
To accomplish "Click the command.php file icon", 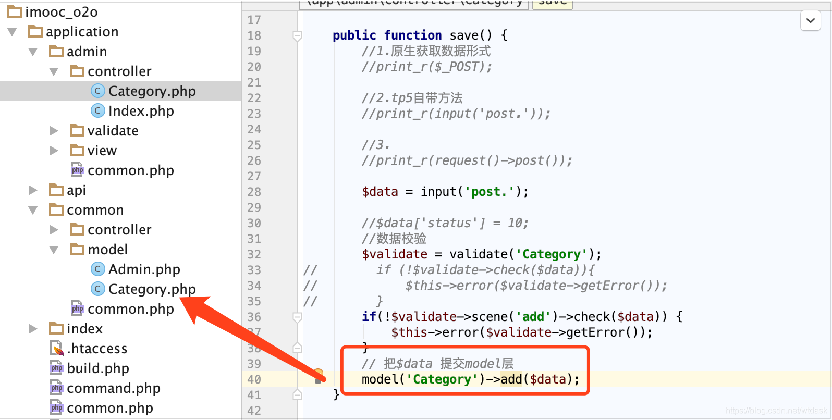I will (x=57, y=387).
